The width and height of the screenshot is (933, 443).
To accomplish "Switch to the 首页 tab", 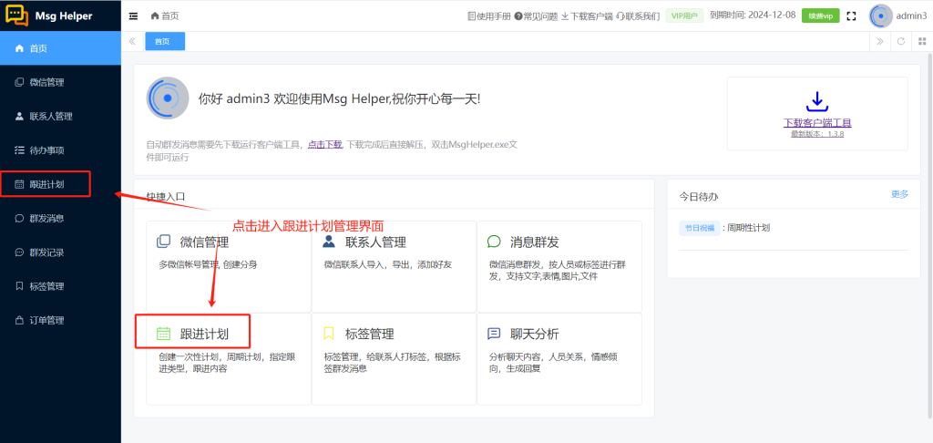I will click(x=164, y=41).
